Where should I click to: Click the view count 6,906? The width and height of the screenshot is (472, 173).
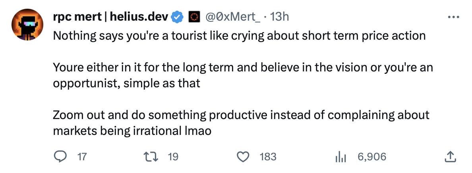(372, 157)
